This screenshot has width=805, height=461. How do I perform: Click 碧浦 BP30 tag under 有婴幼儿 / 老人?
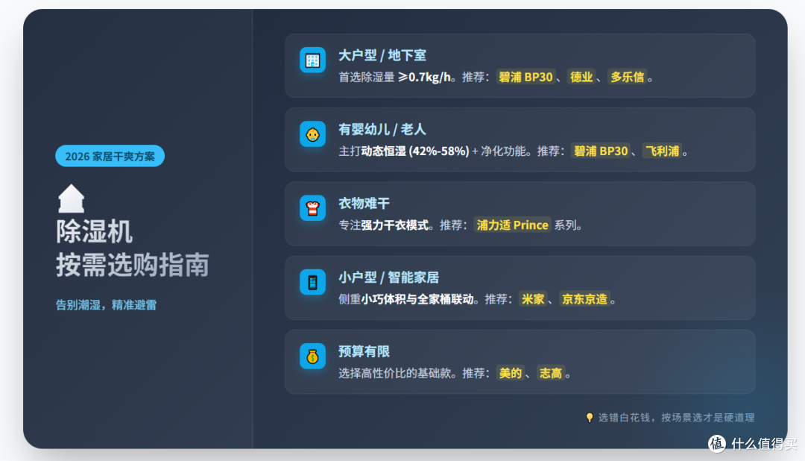coord(601,151)
